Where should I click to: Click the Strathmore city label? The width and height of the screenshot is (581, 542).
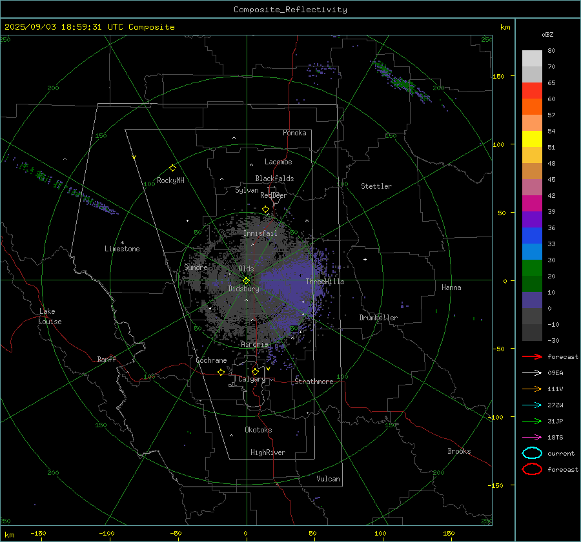[x=314, y=382]
